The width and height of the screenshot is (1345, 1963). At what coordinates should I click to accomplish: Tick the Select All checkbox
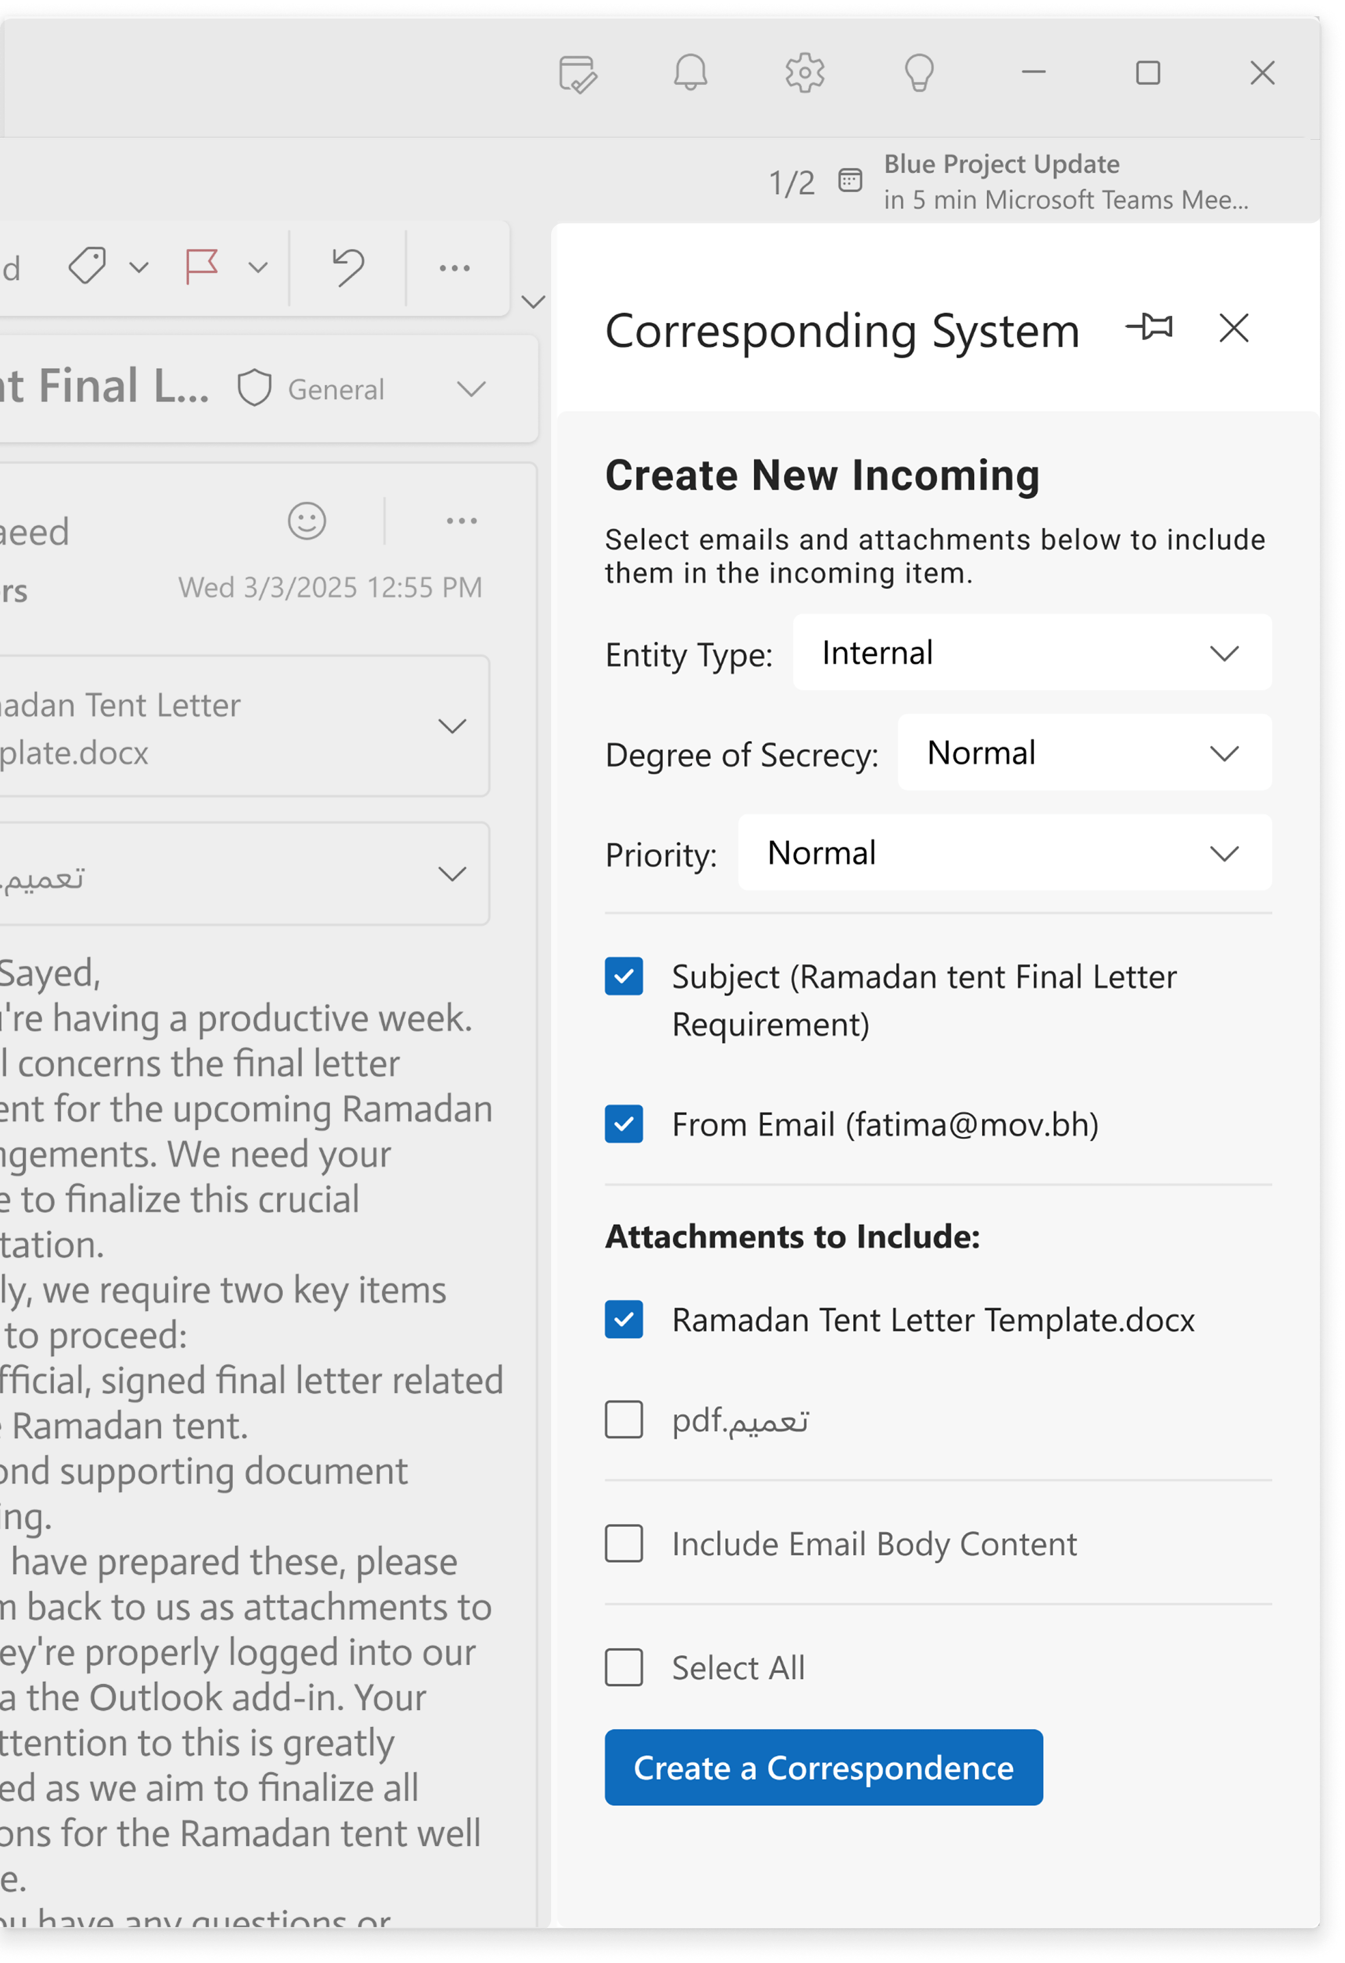(x=624, y=1668)
